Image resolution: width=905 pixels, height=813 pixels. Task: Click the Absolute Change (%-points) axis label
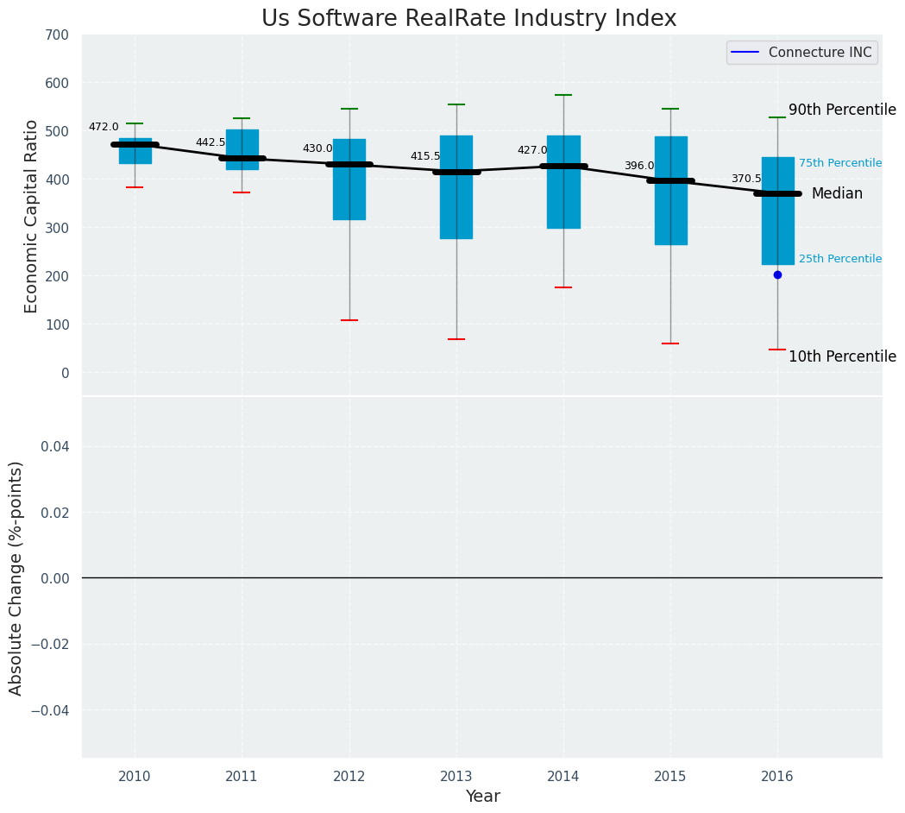16,578
